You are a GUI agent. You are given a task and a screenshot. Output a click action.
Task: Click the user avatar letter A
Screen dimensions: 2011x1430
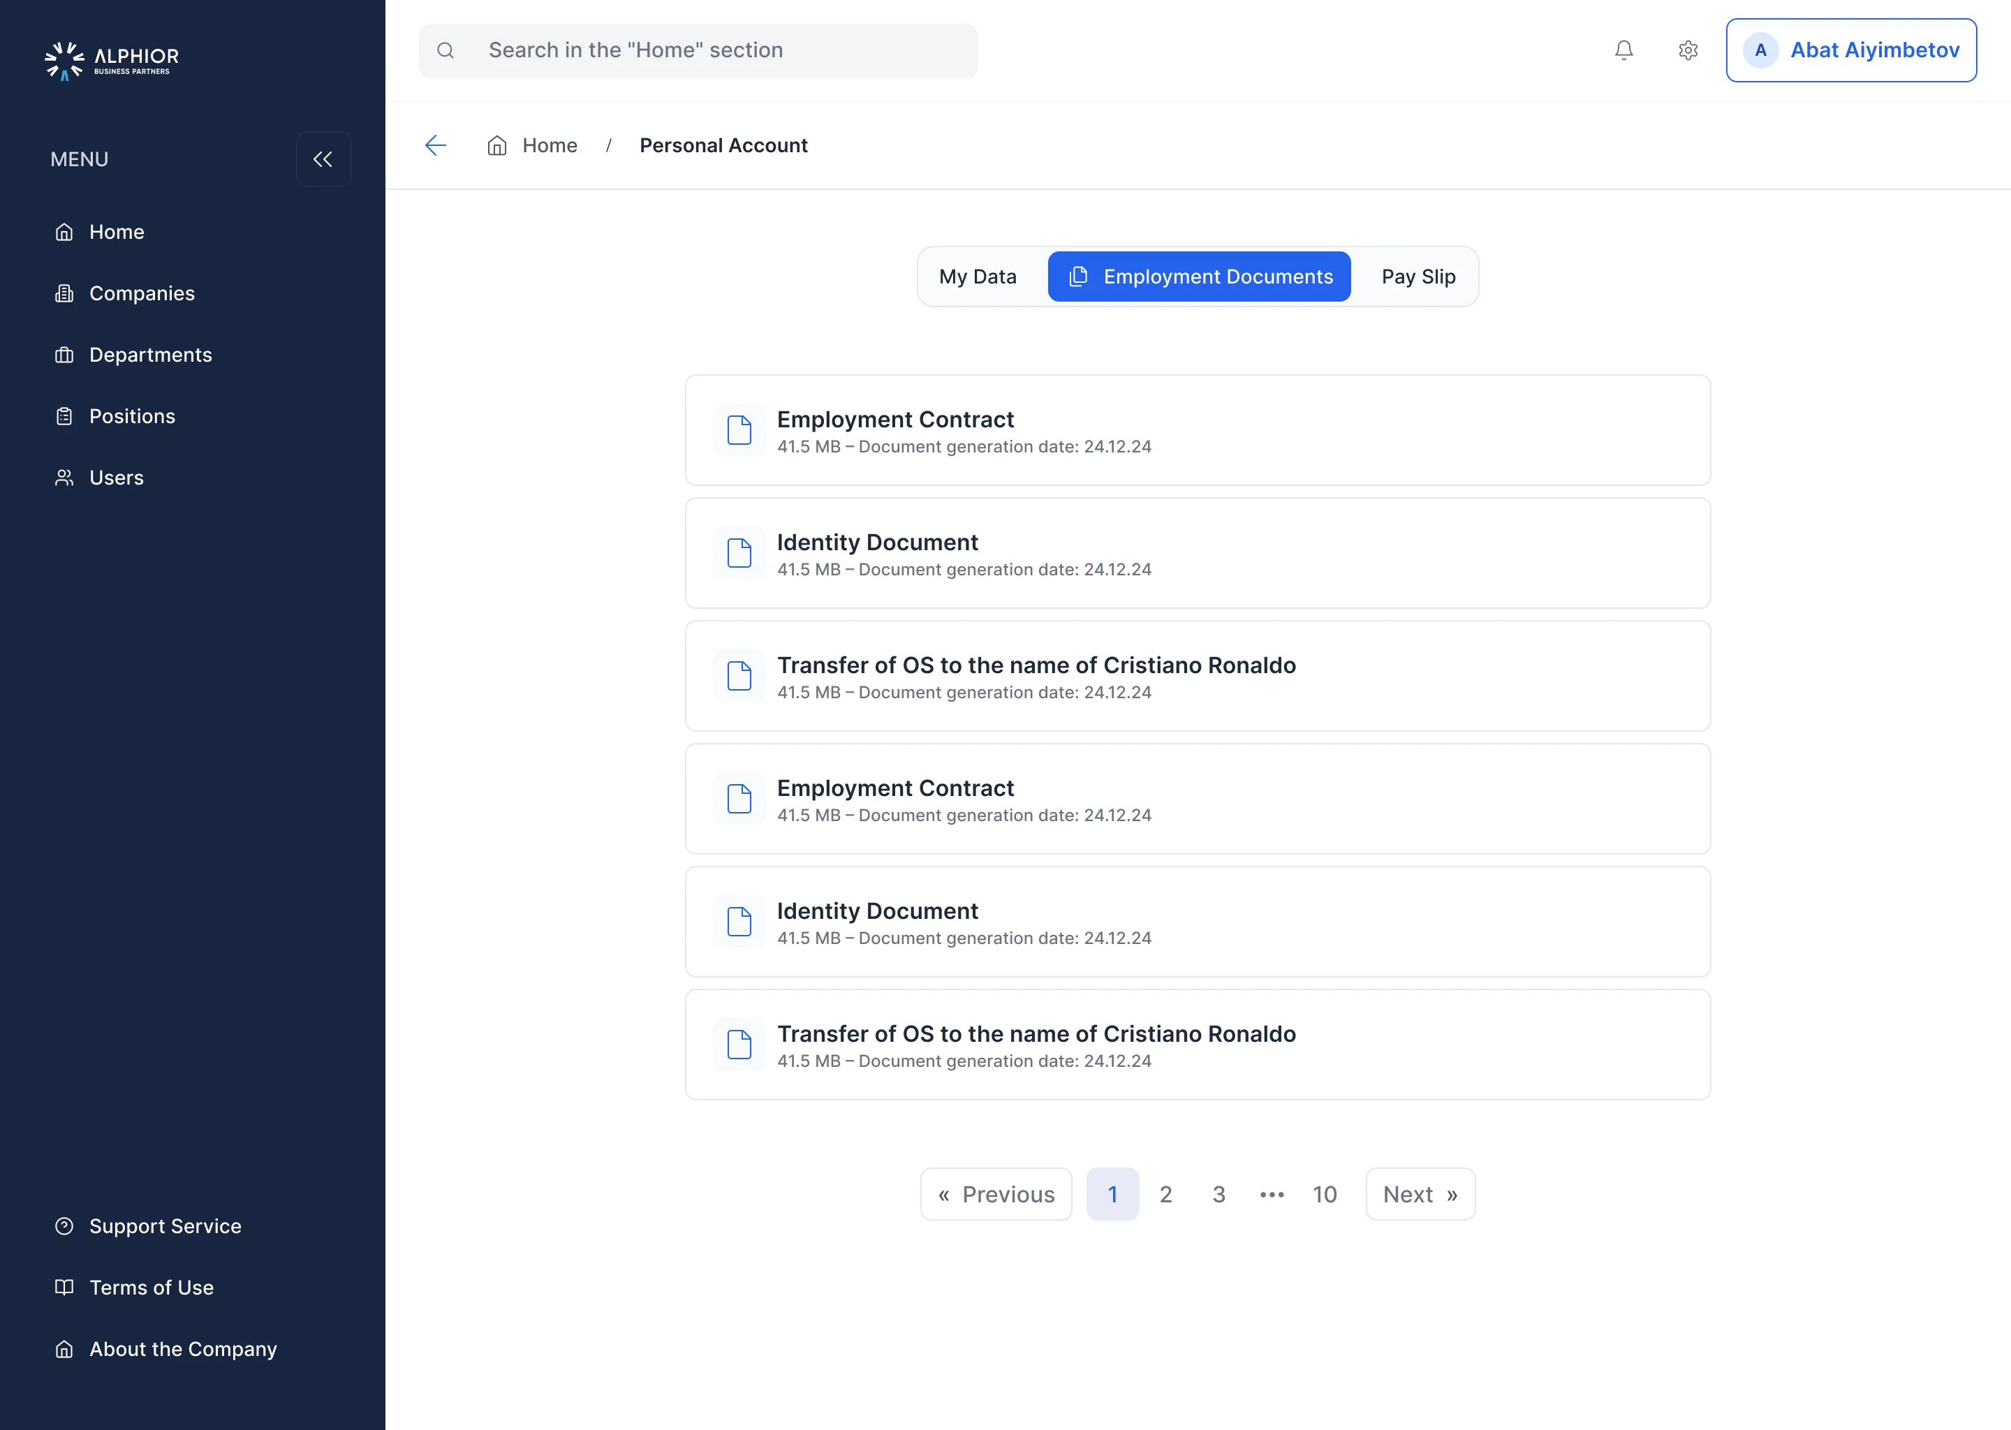pyautogui.click(x=1760, y=50)
